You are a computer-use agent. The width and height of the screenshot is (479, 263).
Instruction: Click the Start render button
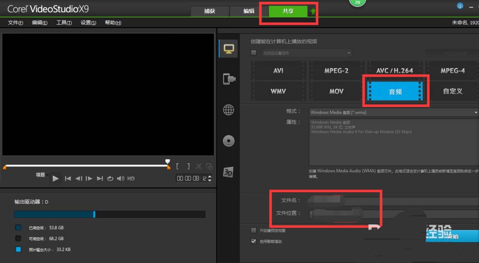pos(453,236)
